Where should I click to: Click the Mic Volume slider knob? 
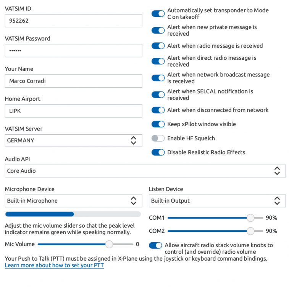tap(109, 244)
